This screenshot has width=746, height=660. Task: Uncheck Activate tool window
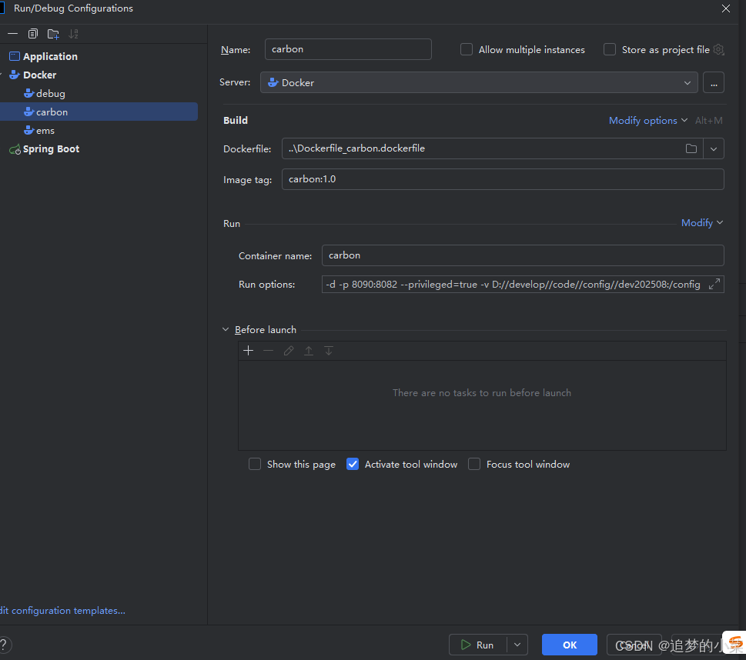[353, 464]
